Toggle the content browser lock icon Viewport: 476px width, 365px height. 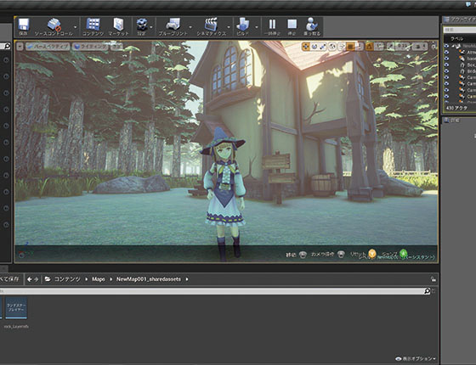tap(433, 279)
